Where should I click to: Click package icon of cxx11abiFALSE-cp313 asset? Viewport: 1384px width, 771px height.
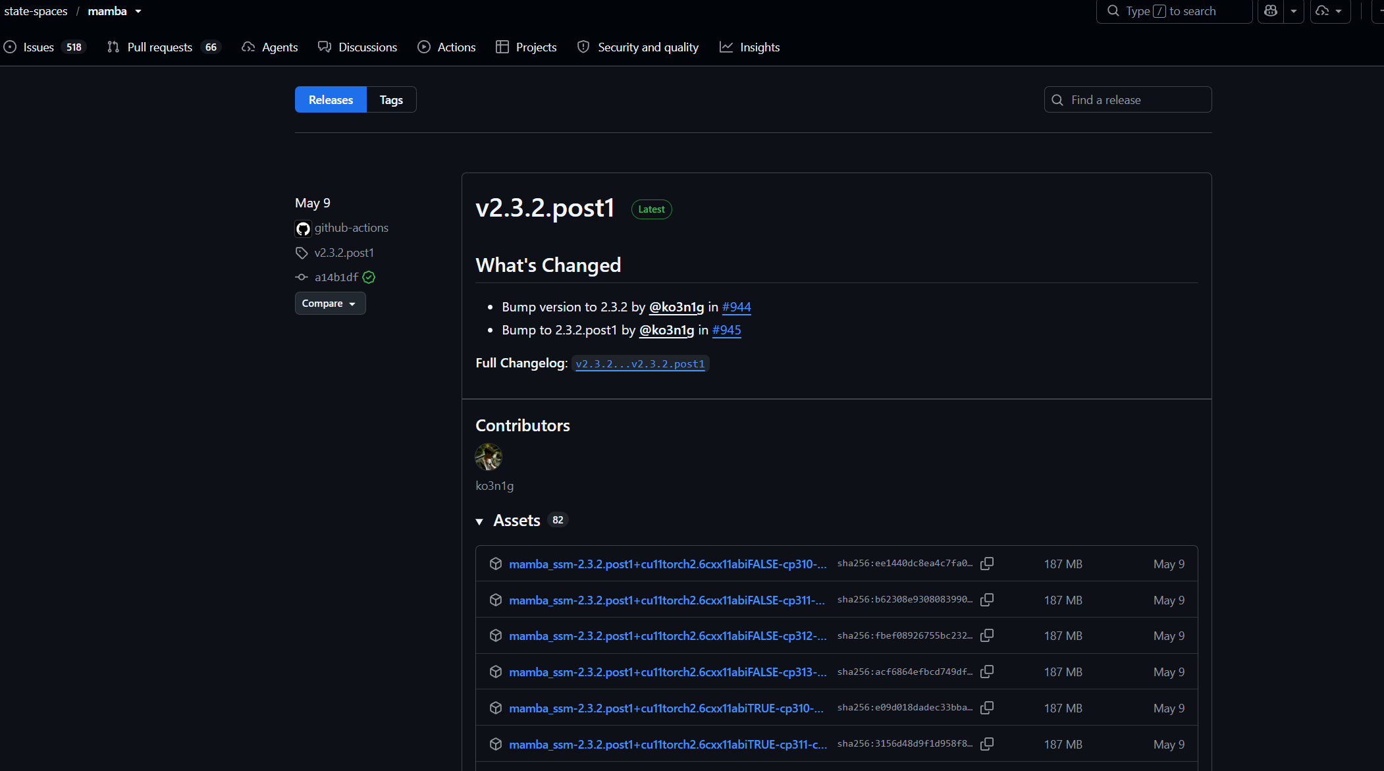pyautogui.click(x=496, y=672)
